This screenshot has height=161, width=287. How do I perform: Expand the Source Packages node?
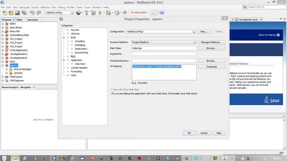pos(7,69)
